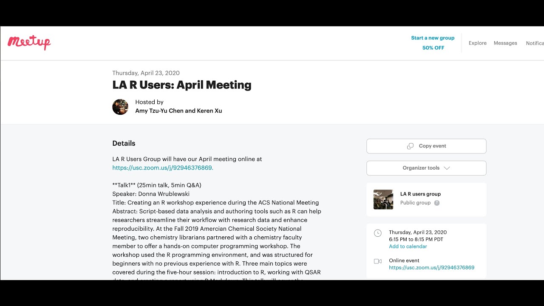544x306 pixels.
Task: Click Add to calendar
Action: pos(408,246)
